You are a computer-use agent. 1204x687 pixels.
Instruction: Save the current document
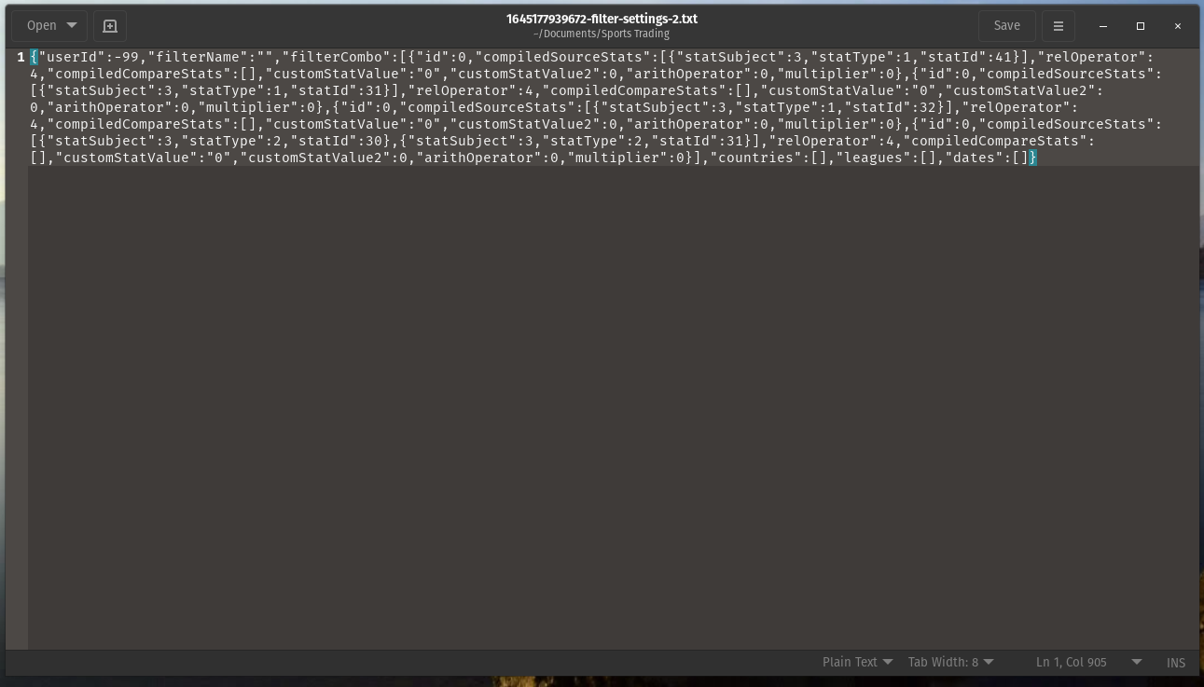pyautogui.click(x=1006, y=26)
